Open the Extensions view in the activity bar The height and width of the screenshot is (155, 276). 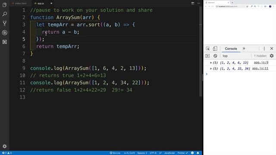(5, 42)
